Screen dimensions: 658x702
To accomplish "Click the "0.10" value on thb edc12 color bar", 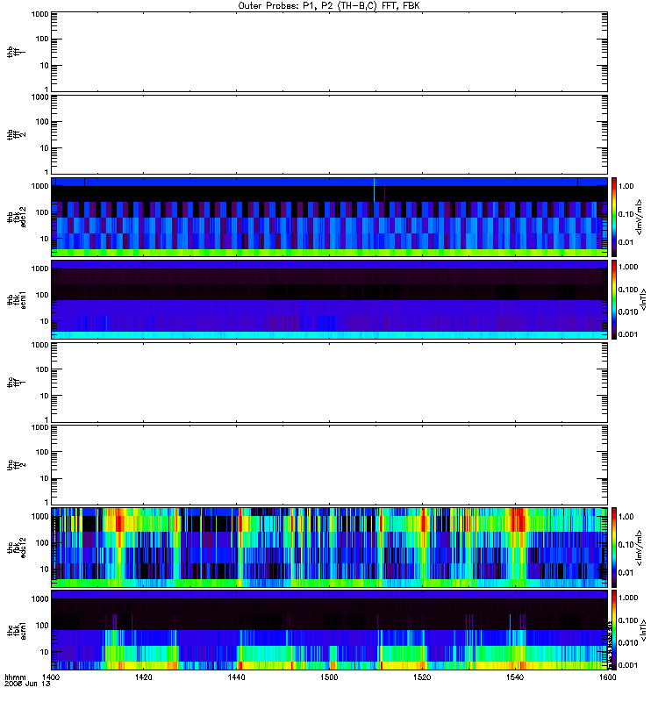I will click(626, 214).
